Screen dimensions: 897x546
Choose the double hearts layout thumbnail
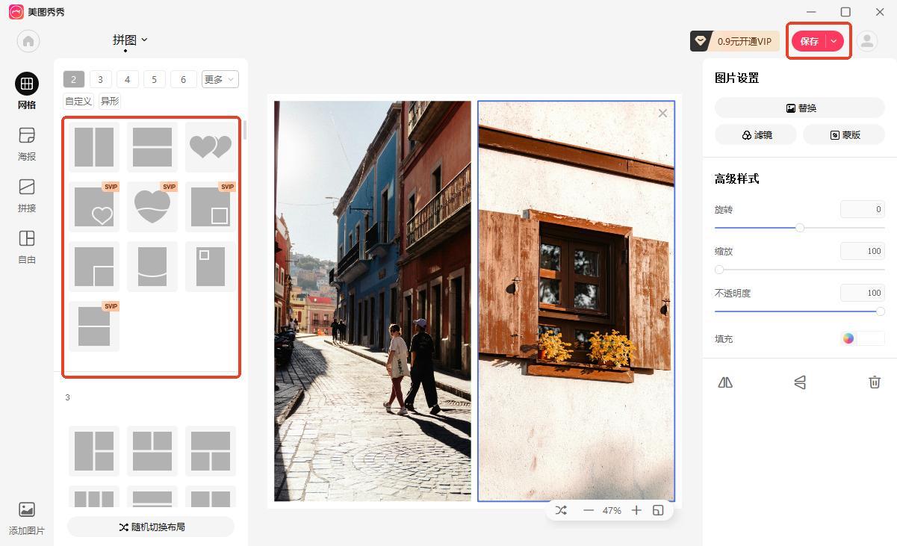tap(211, 146)
